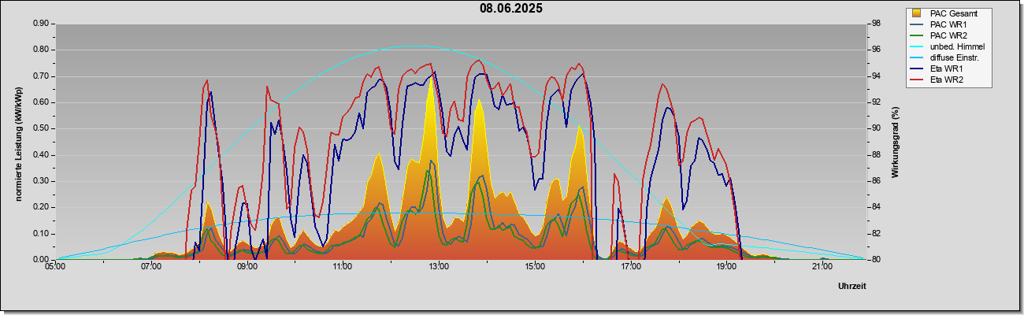Image resolution: width=1024 pixels, height=315 pixels.
Task: Click the 09:00 time axis label
Action: point(247,266)
